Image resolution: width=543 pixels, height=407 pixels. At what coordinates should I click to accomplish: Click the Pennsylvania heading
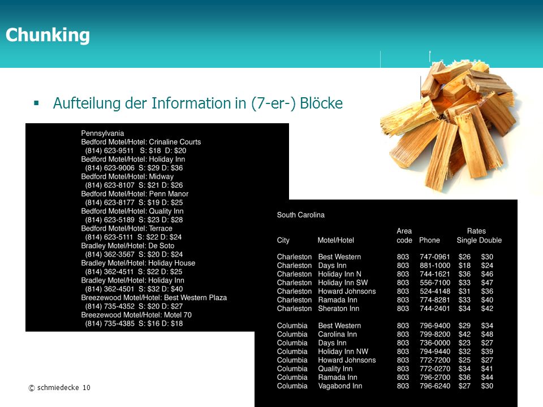click(102, 133)
